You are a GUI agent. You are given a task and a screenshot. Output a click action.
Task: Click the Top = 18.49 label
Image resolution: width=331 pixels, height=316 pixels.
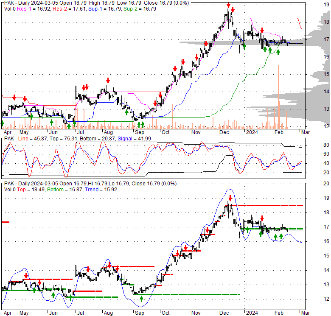coord(31,190)
